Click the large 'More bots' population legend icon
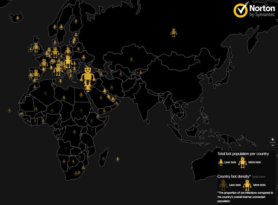 click(242, 162)
